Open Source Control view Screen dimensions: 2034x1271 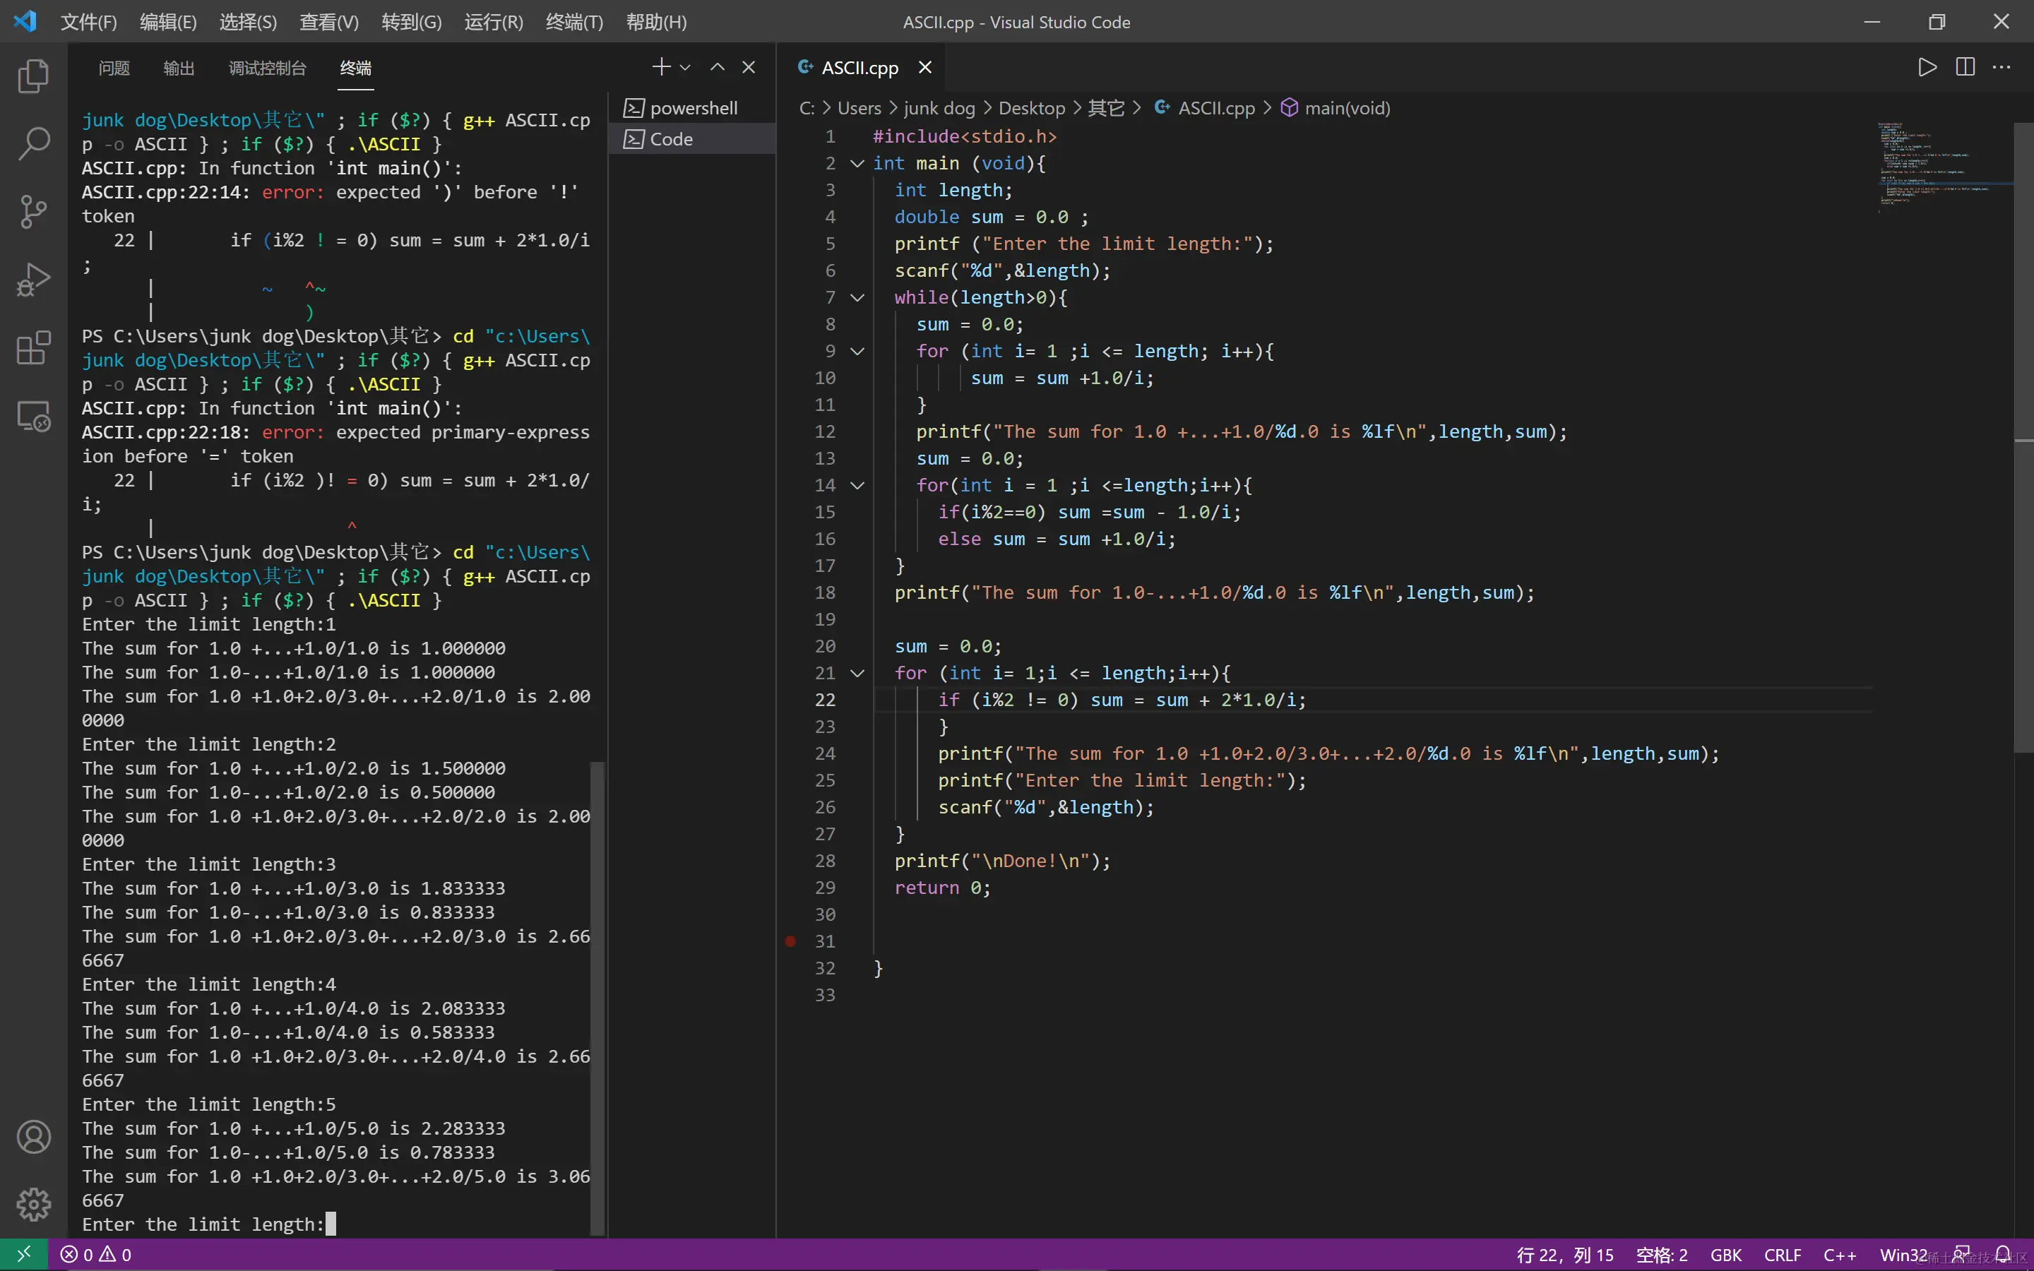tap(34, 212)
